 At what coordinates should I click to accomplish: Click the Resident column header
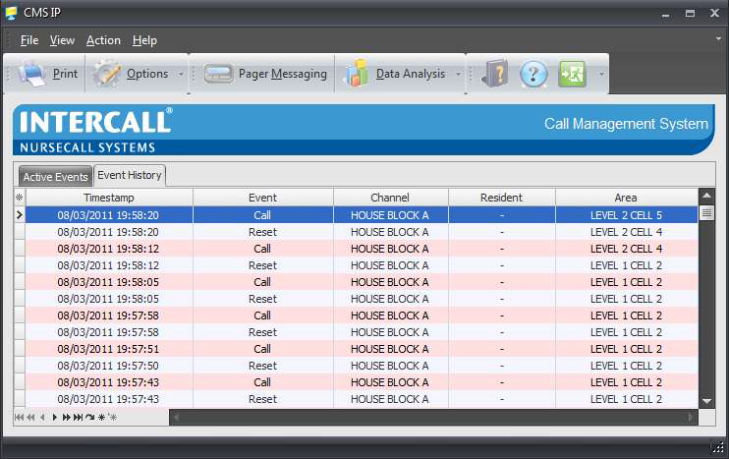point(501,198)
